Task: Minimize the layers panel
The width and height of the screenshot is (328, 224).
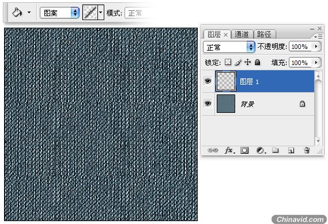Action: [312, 29]
